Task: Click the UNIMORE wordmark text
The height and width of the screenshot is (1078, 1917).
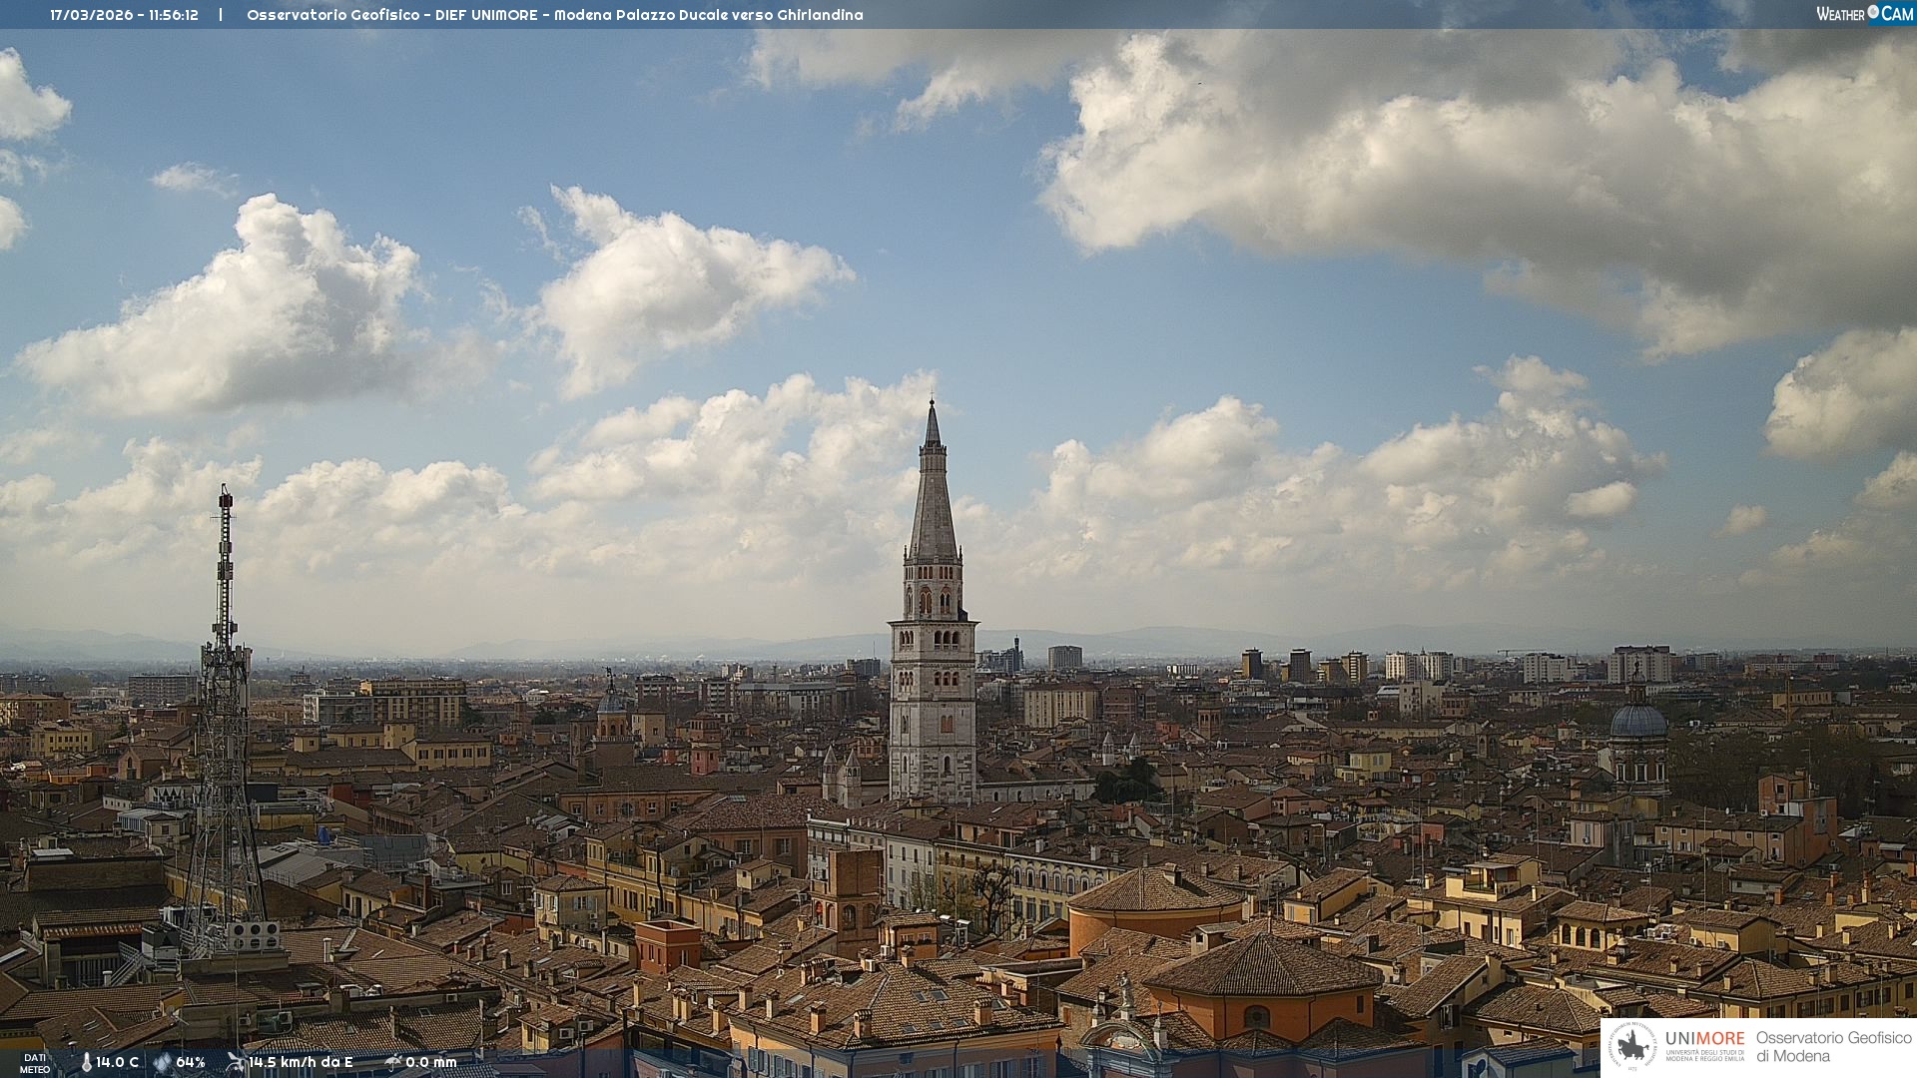Action: click(1704, 1038)
